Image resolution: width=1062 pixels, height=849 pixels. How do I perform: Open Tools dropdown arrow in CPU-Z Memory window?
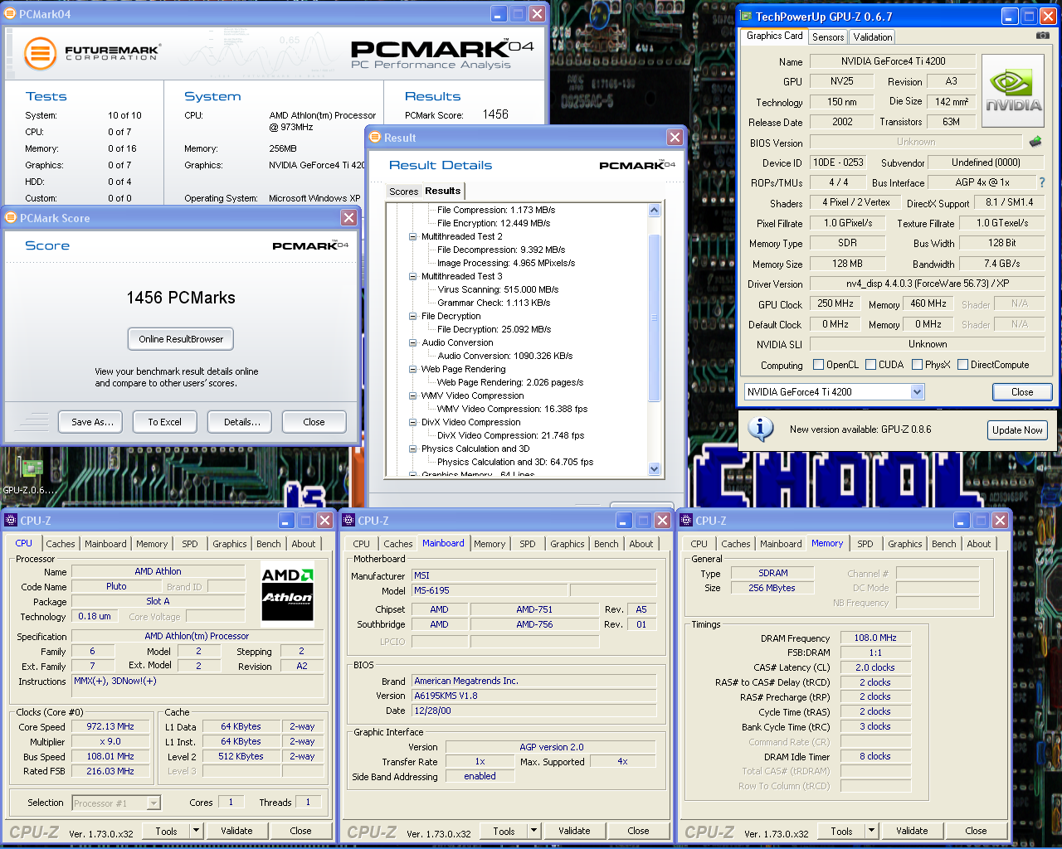pos(872,831)
